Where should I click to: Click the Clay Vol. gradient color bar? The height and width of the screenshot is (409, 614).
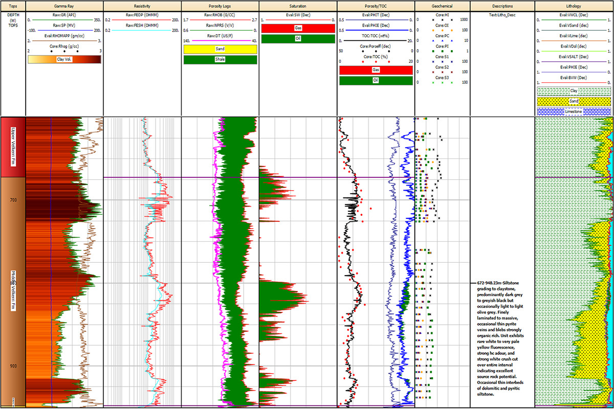click(x=64, y=59)
